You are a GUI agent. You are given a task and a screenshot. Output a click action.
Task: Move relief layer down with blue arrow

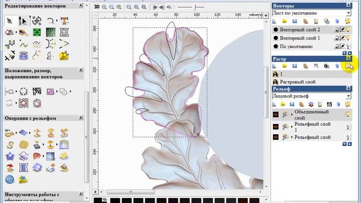tap(350, 144)
